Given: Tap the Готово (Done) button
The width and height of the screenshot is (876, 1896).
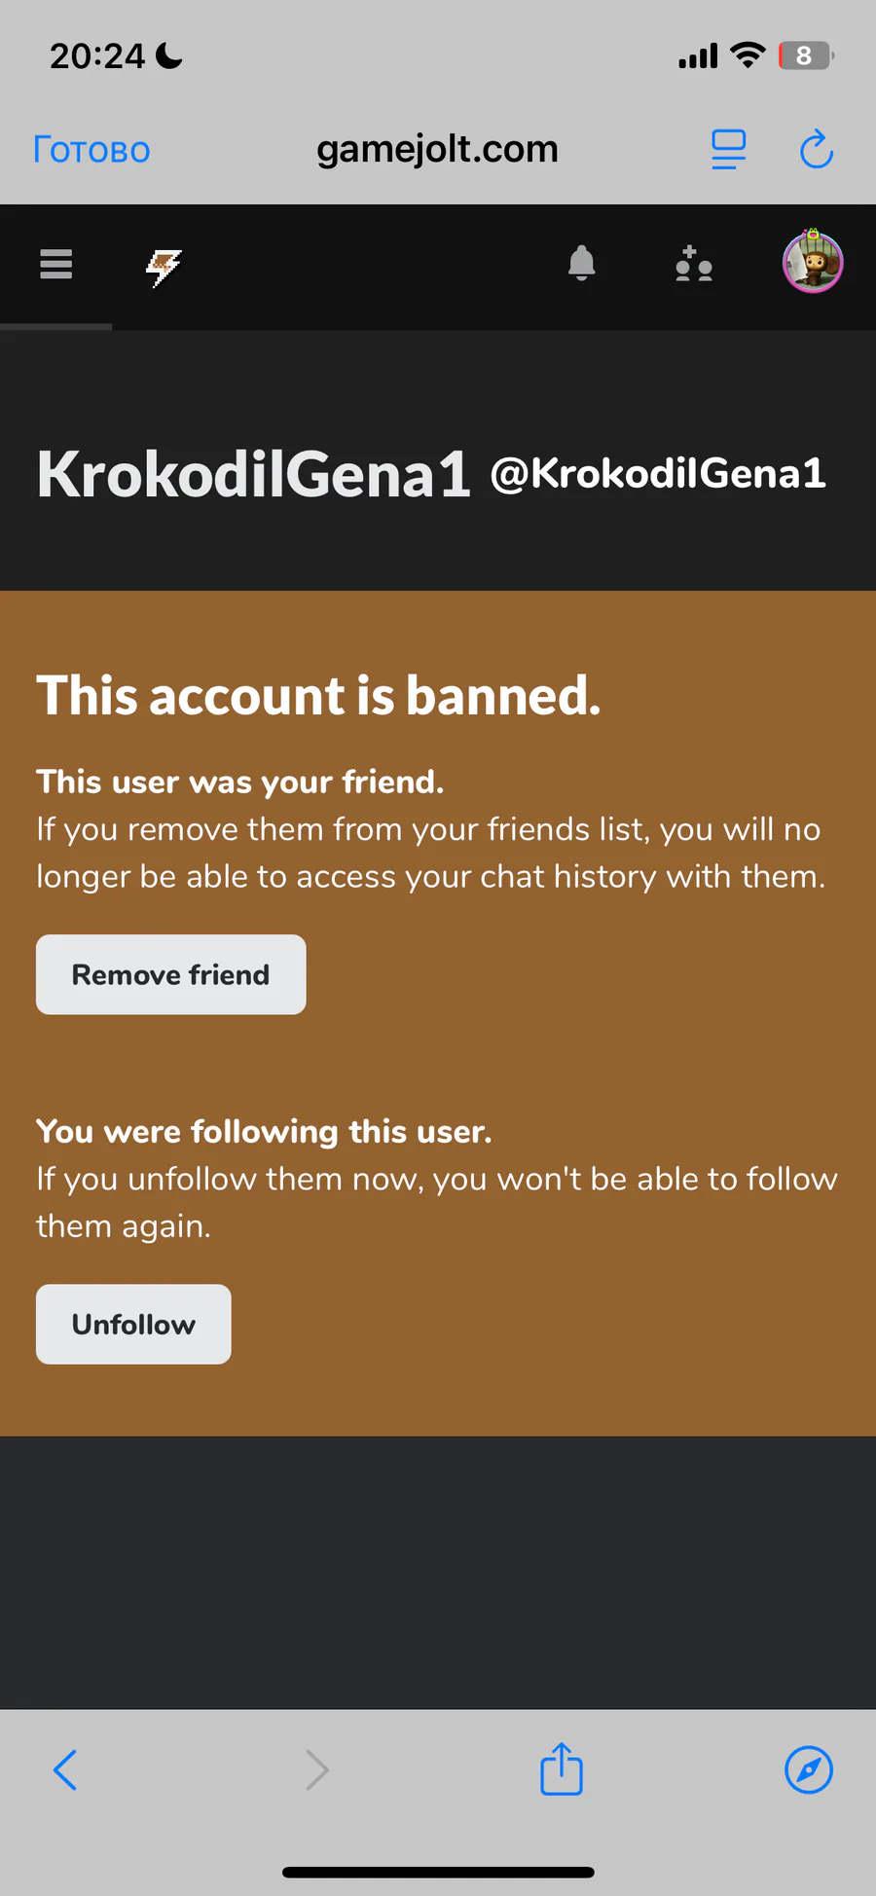Looking at the screenshot, I should [x=91, y=150].
